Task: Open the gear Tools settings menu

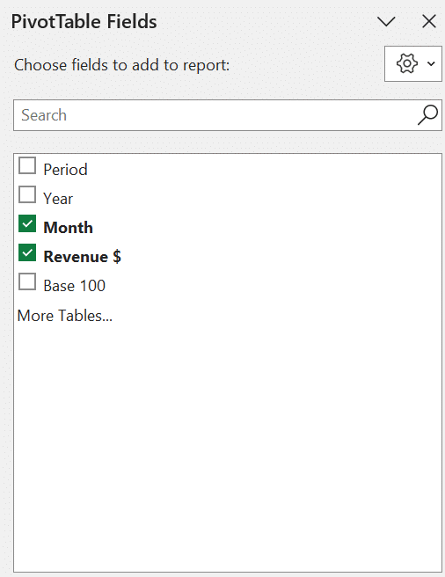Action: (x=413, y=63)
